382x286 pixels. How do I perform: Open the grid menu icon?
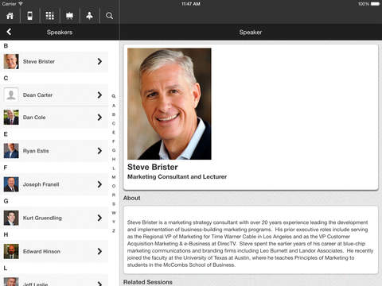[x=50, y=16]
